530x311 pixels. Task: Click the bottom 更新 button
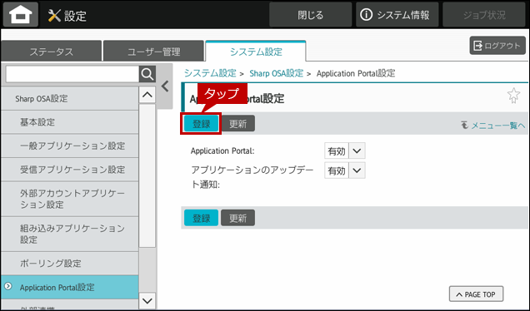[238, 218]
